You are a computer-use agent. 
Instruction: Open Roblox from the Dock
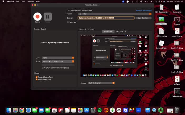point(125,110)
